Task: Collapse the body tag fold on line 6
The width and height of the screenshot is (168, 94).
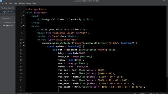Action: (24, 26)
